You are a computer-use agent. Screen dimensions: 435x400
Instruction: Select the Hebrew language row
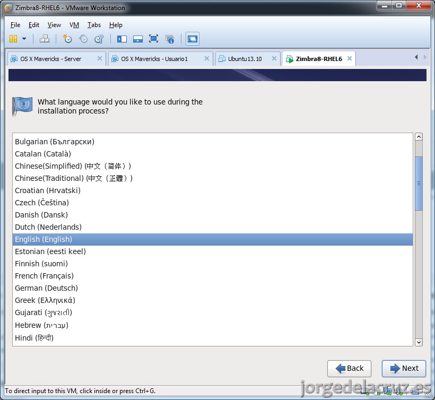(213, 325)
